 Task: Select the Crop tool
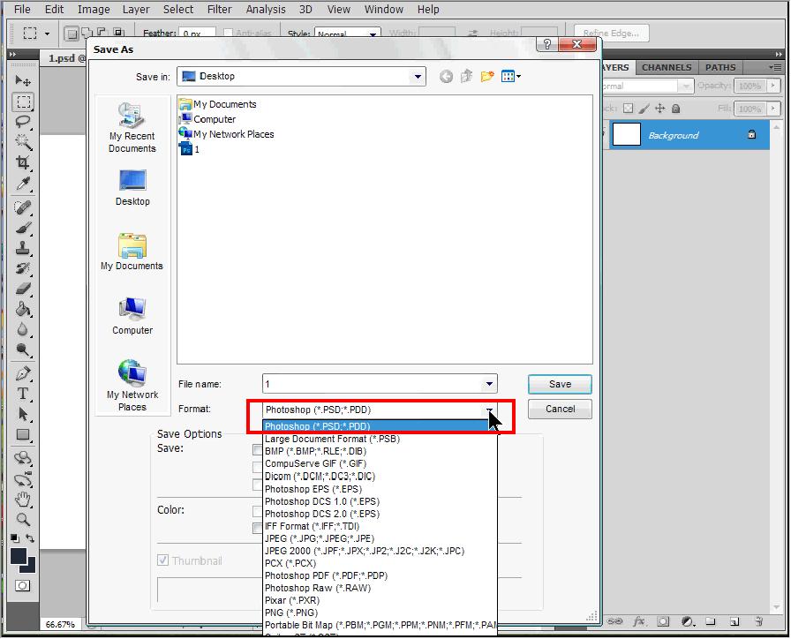(23, 163)
